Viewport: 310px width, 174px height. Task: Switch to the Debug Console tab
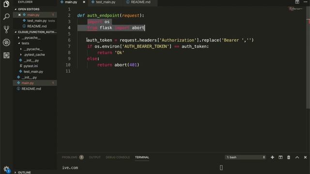pos(118,157)
